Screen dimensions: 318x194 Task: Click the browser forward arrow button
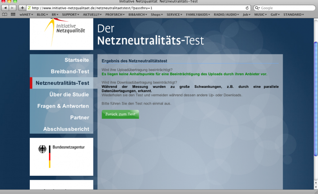(x=13, y=8)
